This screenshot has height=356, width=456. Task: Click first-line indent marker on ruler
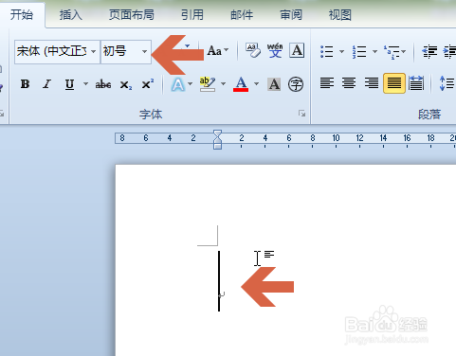click(217, 133)
